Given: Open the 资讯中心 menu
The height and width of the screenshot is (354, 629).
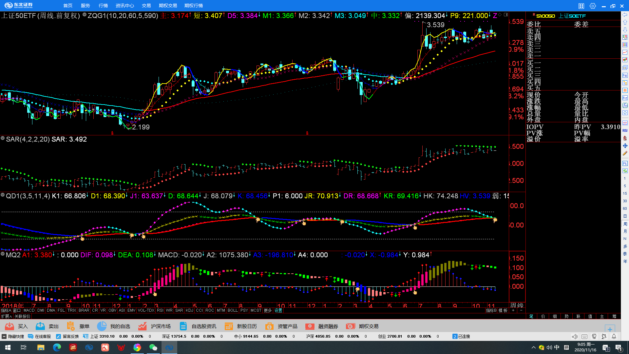Looking at the screenshot, I should pos(124,6).
